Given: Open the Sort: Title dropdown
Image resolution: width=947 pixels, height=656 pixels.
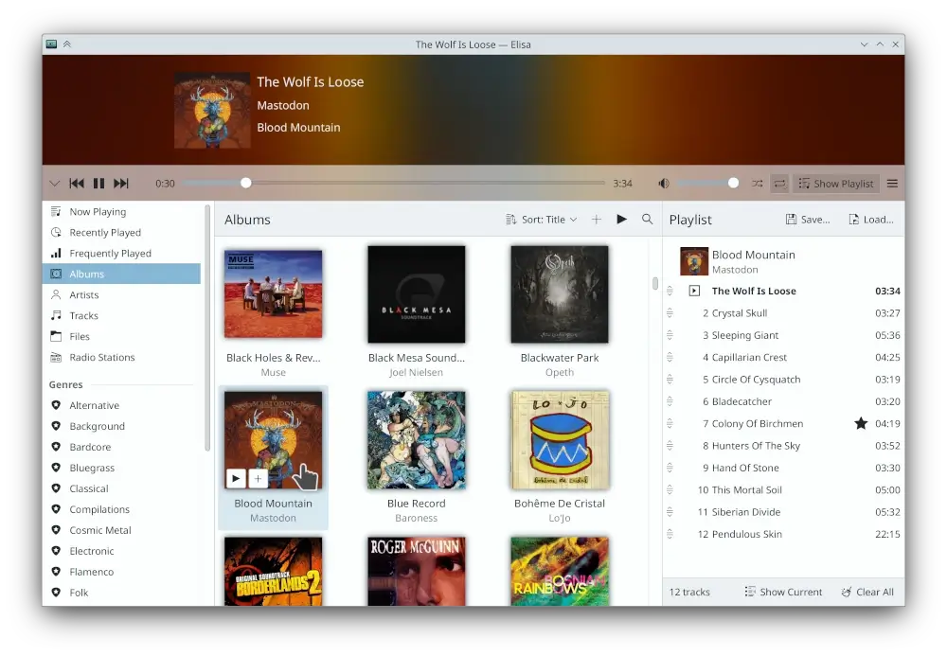Looking at the screenshot, I should tap(542, 220).
